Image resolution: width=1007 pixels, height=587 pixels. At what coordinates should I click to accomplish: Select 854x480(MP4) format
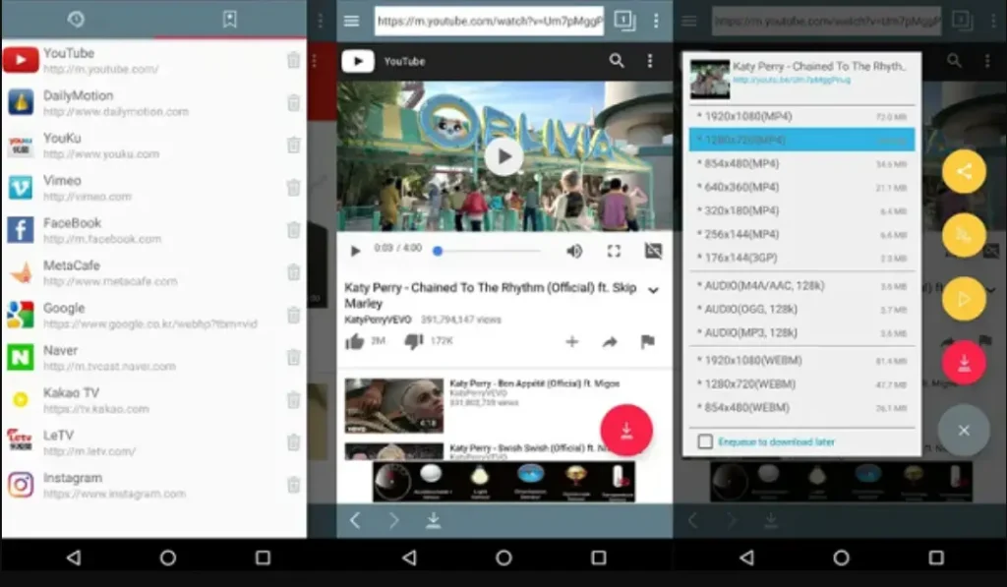pos(801,164)
